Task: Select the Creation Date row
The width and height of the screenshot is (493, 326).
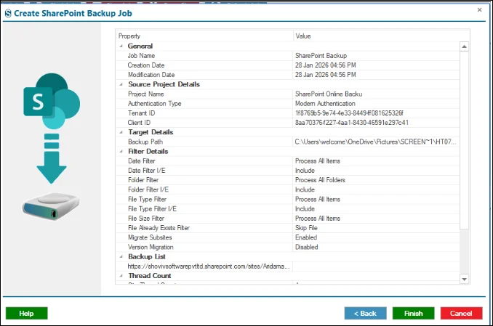Action: (x=288, y=65)
